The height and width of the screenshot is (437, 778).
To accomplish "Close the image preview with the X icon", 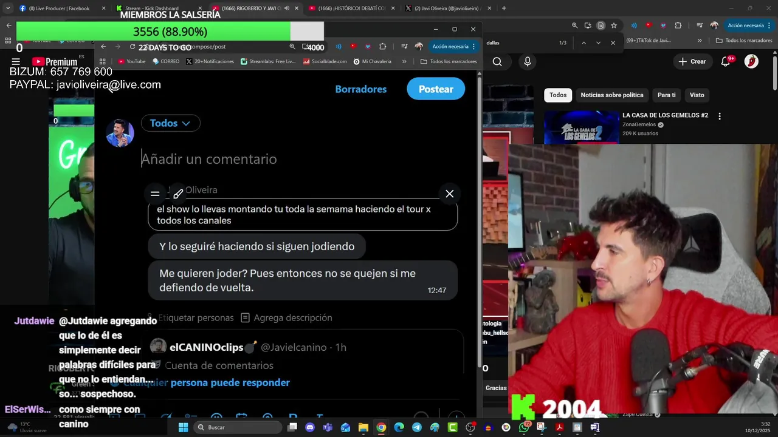I will pyautogui.click(x=449, y=194).
